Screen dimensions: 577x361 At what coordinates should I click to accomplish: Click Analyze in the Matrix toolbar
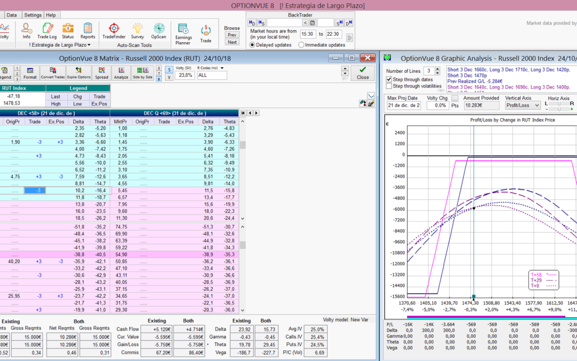(121, 73)
